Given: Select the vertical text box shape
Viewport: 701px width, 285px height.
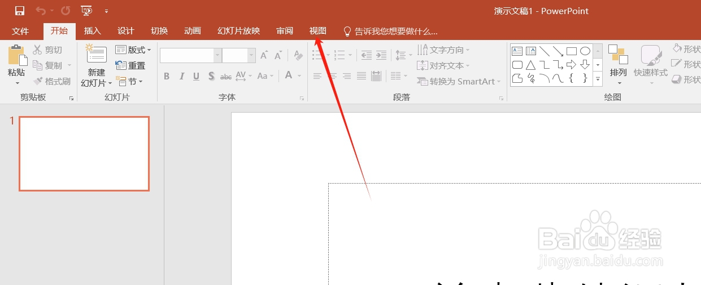Looking at the screenshot, I should click(531, 51).
